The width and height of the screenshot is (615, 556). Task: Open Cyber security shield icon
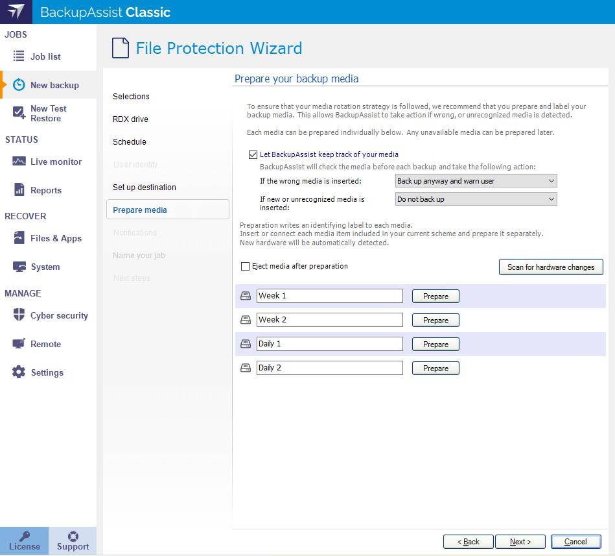19,315
